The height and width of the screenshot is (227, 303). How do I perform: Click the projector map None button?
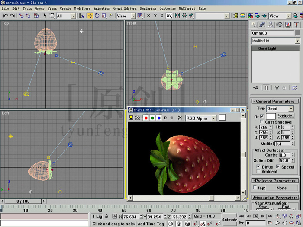(x=281, y=188)
